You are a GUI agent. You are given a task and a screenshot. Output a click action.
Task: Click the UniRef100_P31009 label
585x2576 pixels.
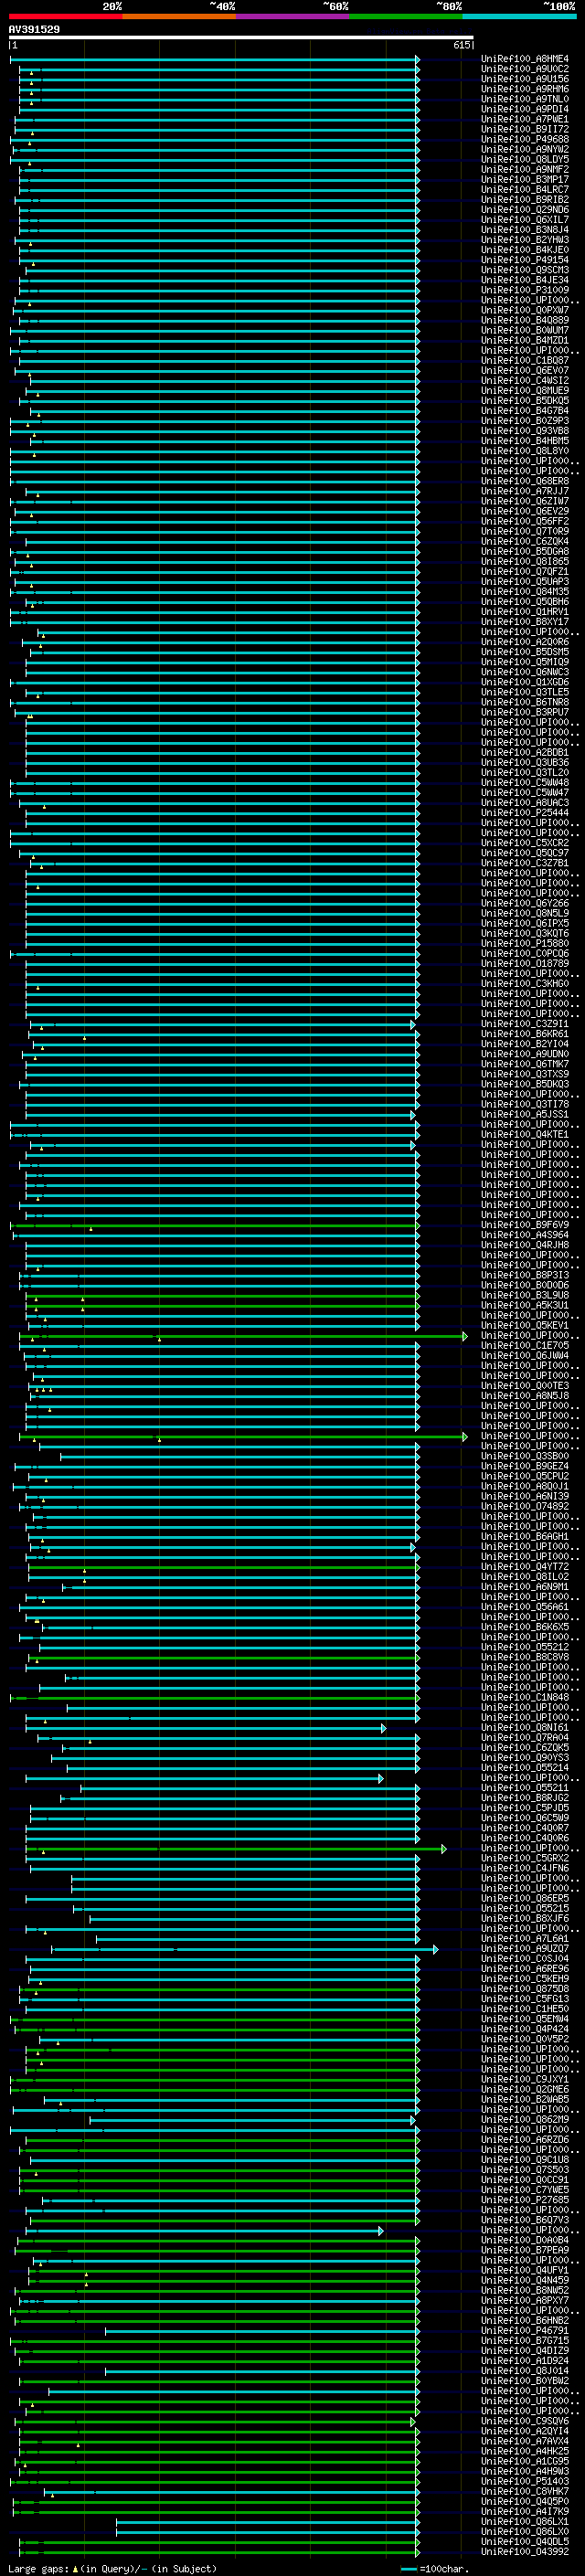[524, 290]
